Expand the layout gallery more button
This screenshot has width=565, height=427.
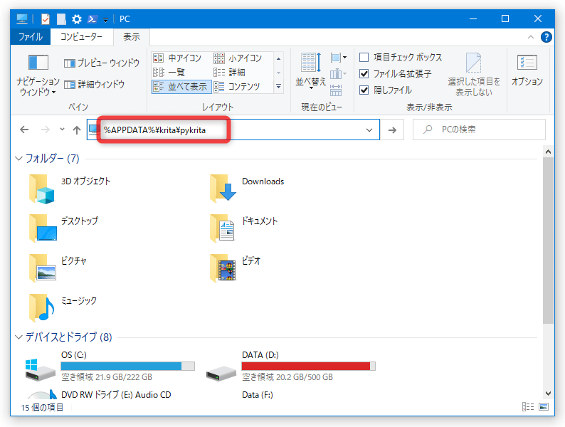(x=278, y=87)
